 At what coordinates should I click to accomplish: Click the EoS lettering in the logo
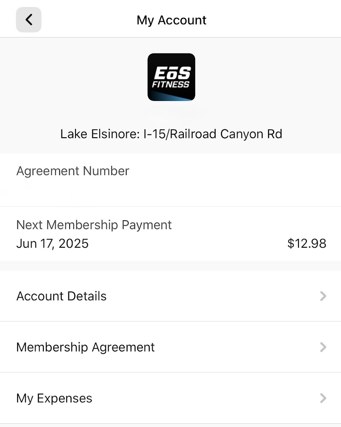click(172, 74)
